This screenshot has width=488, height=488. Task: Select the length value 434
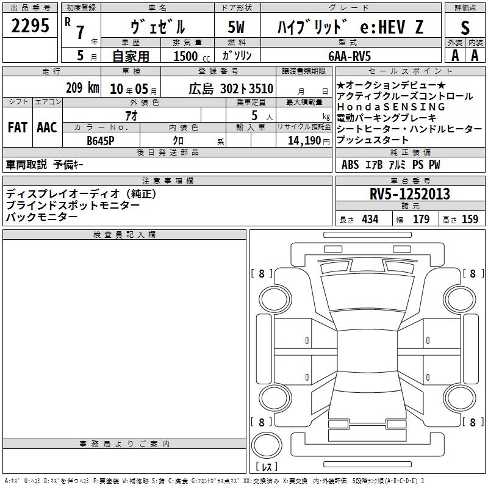(370, 219)
